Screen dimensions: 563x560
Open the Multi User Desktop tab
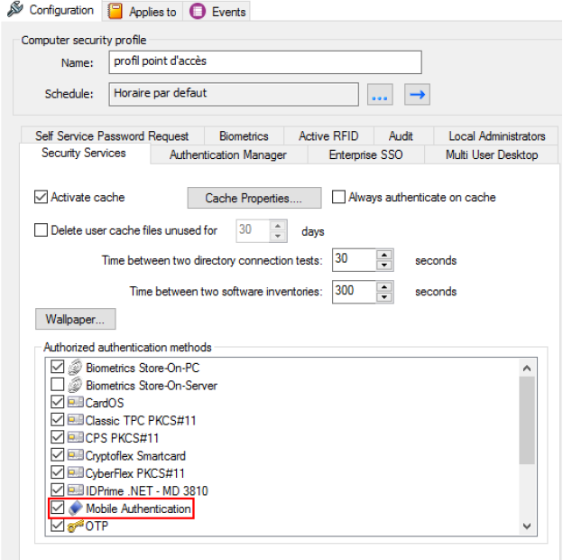coord(492,155)
